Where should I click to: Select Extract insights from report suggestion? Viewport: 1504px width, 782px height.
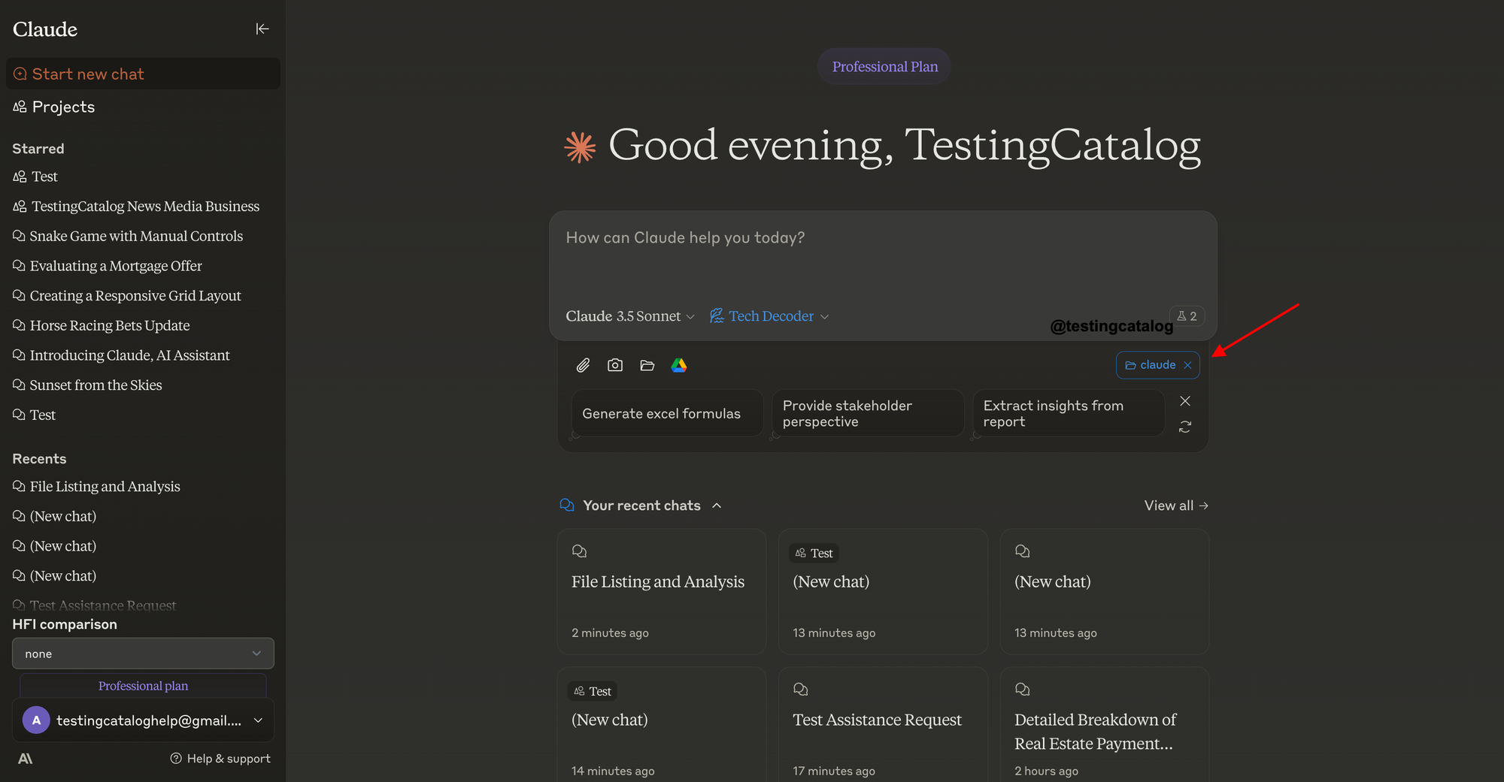1069,413
